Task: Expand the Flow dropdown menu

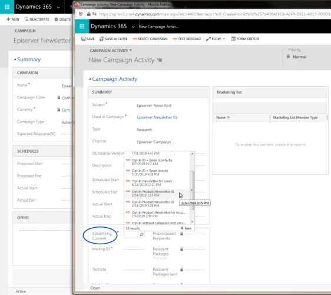Action: point(224,39)
